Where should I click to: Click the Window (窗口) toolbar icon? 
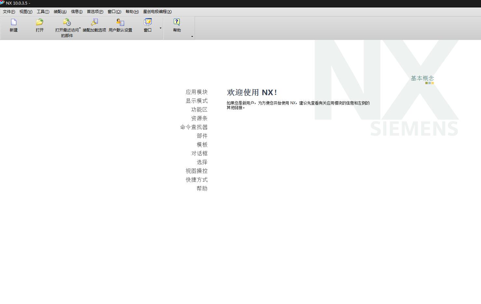click(148, 22)
